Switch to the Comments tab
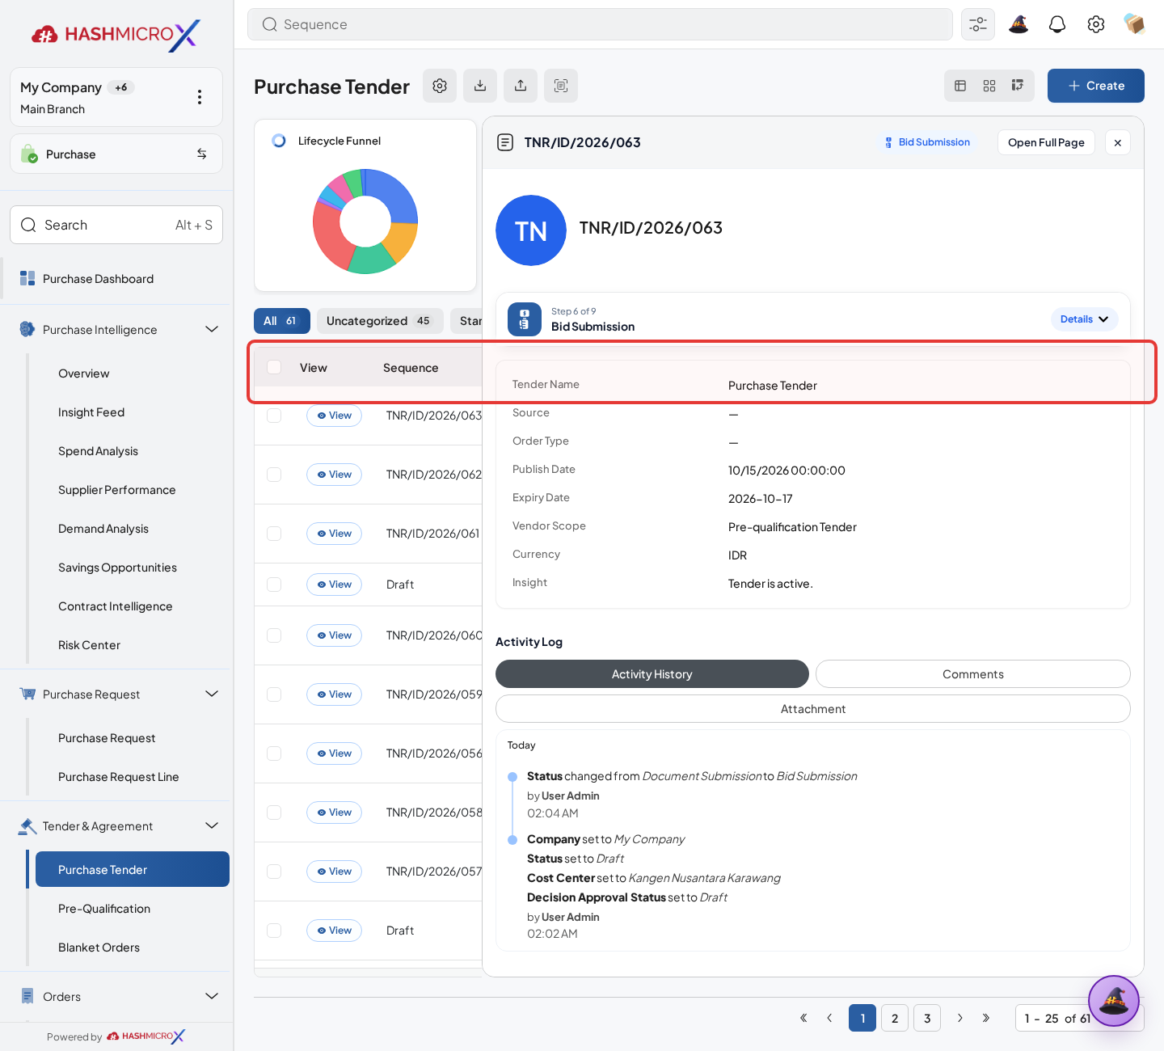The image size is (1164, 1051). [972, 674]
